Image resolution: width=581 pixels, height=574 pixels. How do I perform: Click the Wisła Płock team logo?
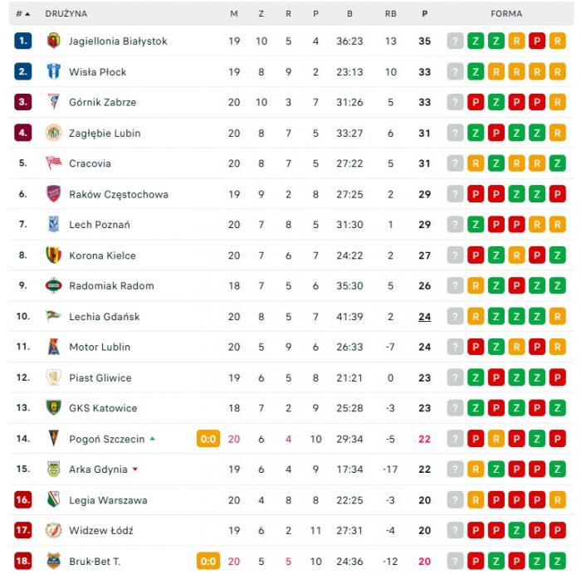[54, 71]
